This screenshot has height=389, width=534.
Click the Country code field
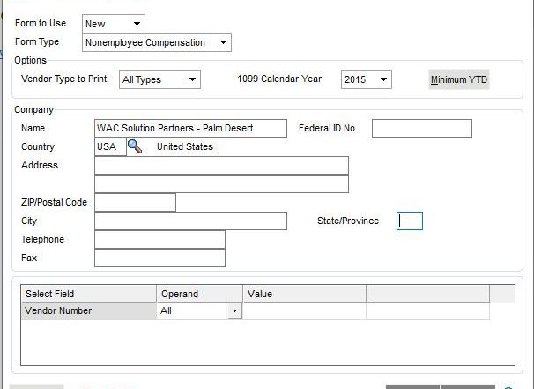(110, 146)
